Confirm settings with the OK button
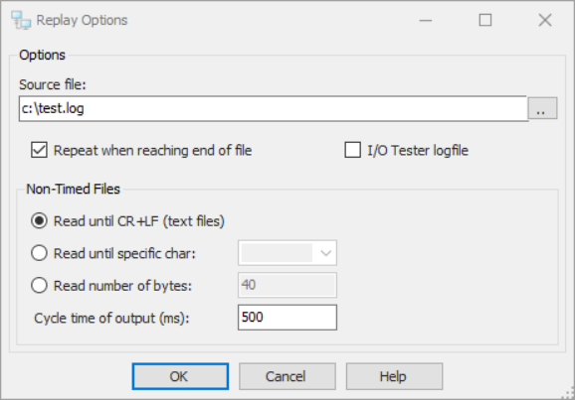575x400 pixels. click(180, 376)
